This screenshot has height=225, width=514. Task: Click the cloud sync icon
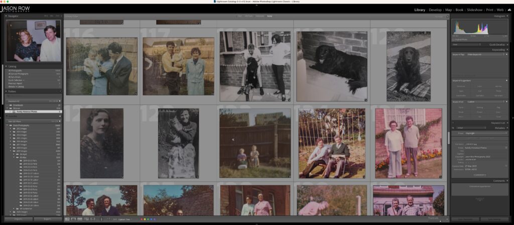(509, 10)
